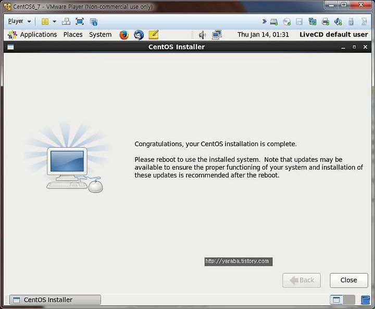Screen dimensions: 375x309
Task: Click the clock showing Thu Jan 14, 01:31
Action: coord(263,34)
